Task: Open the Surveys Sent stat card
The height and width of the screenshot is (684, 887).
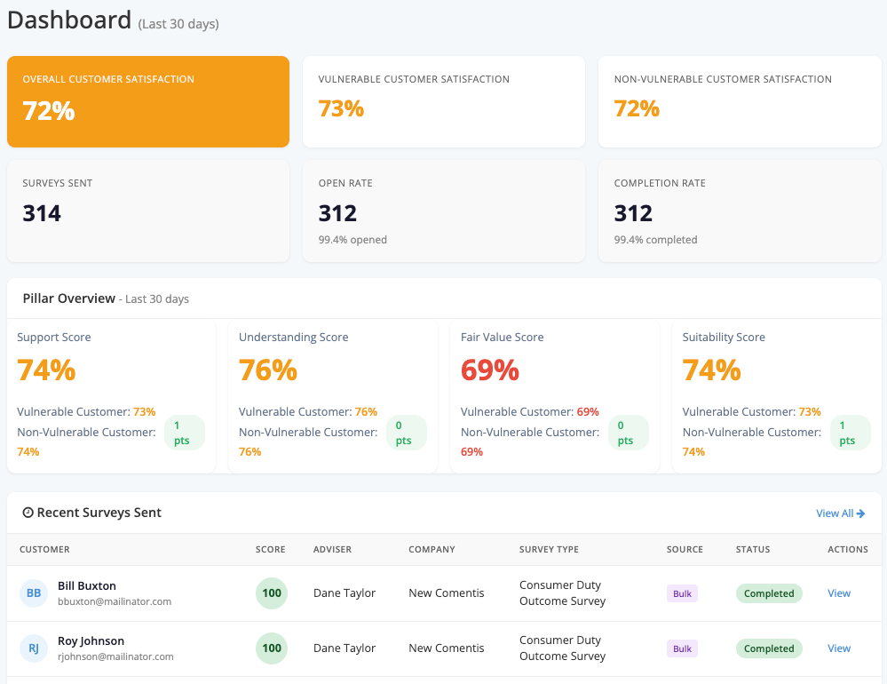Action: coord(148,211)
